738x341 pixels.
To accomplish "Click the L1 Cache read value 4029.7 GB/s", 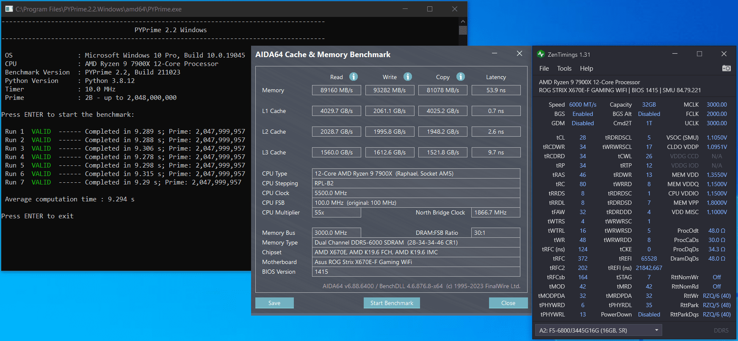I will coord(337,111).
